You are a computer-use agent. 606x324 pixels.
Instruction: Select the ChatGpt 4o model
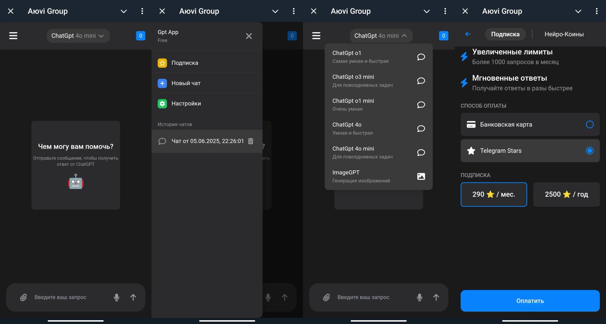tap(379, 129)
